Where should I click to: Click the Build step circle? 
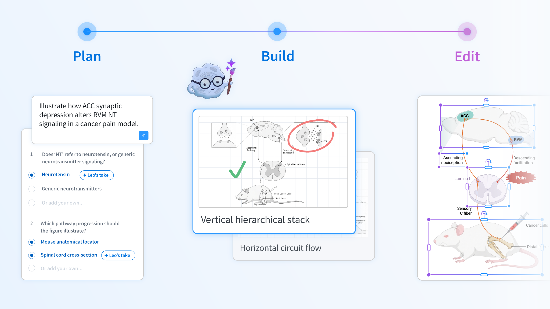tap(277, 32)
